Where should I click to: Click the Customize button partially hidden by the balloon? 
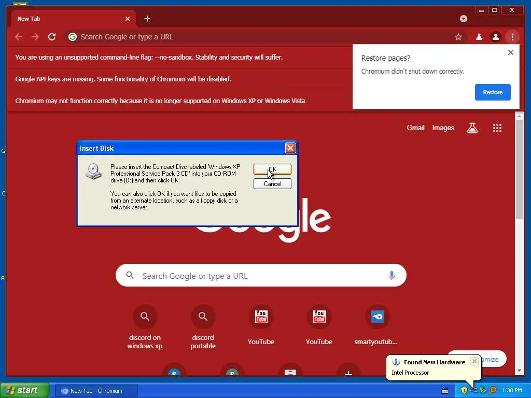[493, 359]
